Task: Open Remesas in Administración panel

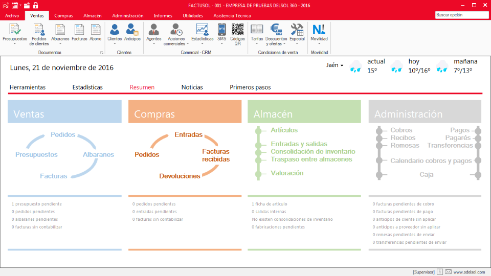Action: [405, 146]
